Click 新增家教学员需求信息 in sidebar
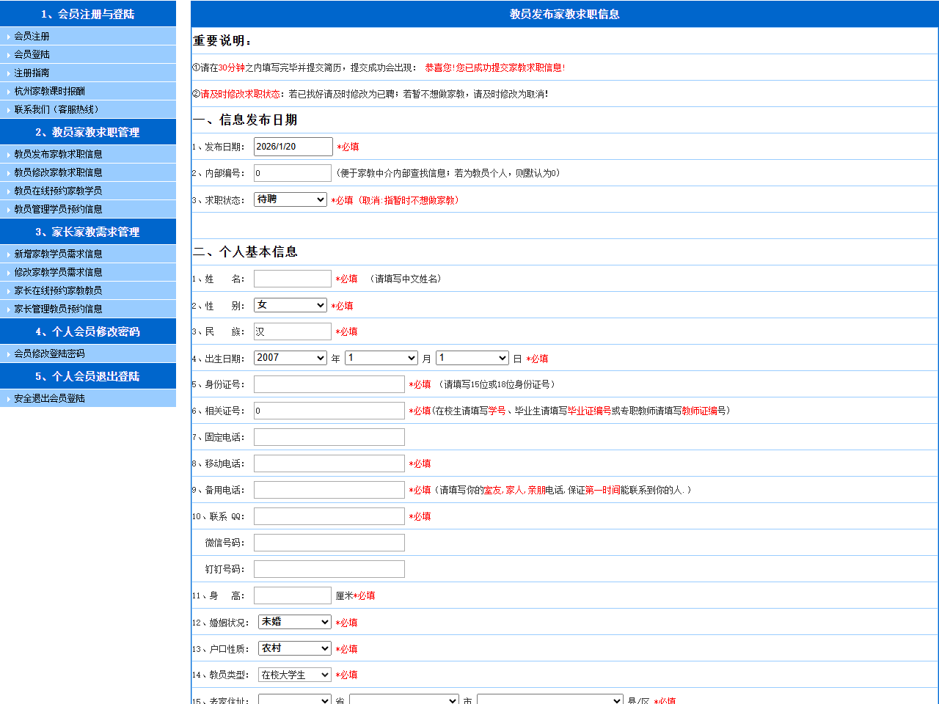This screenshot has width=939, height=704. [x=58, y=254]
